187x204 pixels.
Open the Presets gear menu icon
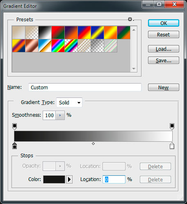pyautogui.click(x=131, y=19)
